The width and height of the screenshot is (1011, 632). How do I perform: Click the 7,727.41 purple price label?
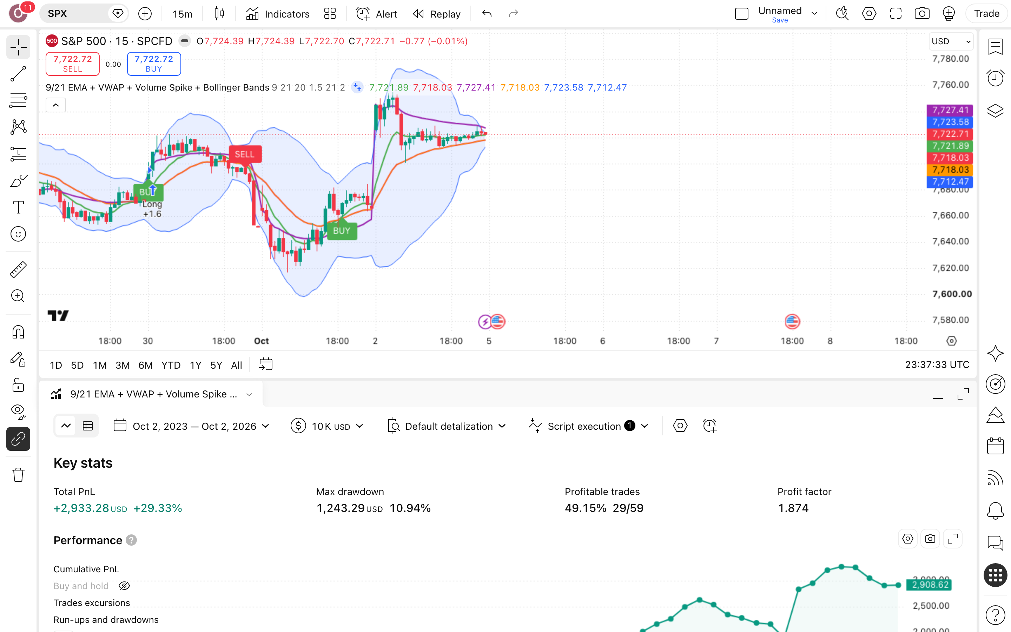tap(950, 110)
